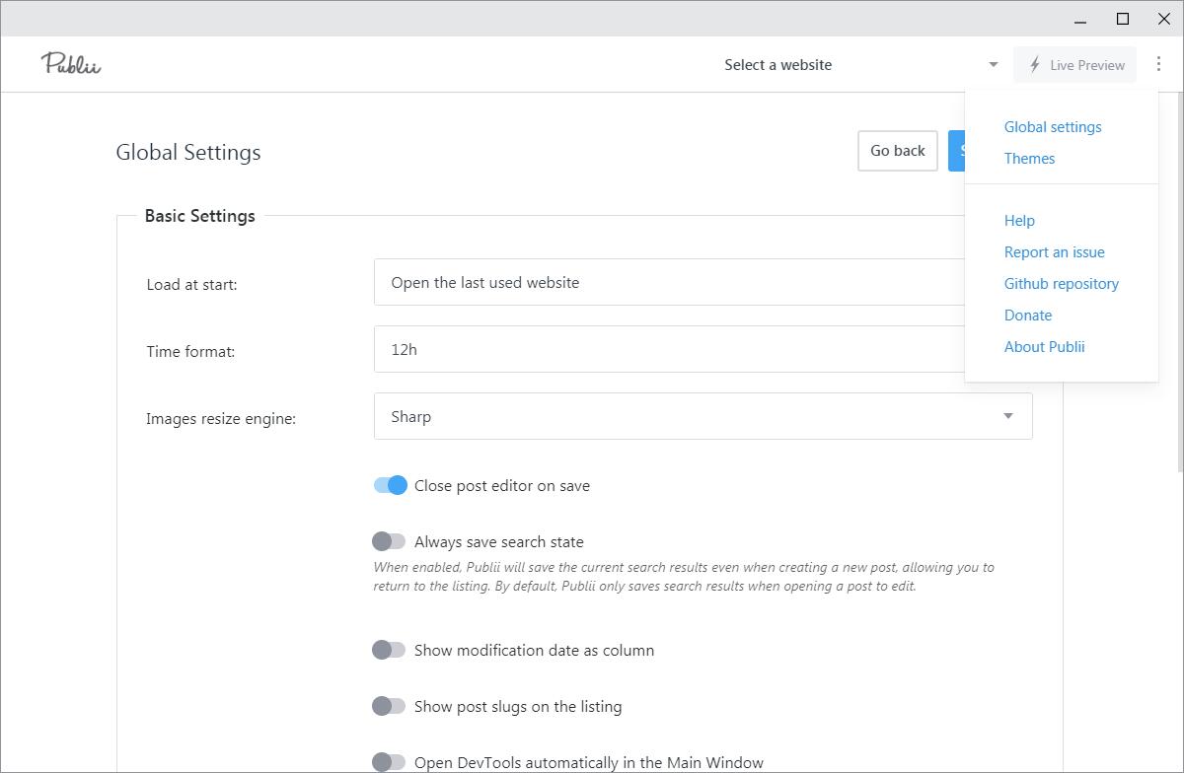
Task: Click the "Donate" link
Action: click(1028, 316)
